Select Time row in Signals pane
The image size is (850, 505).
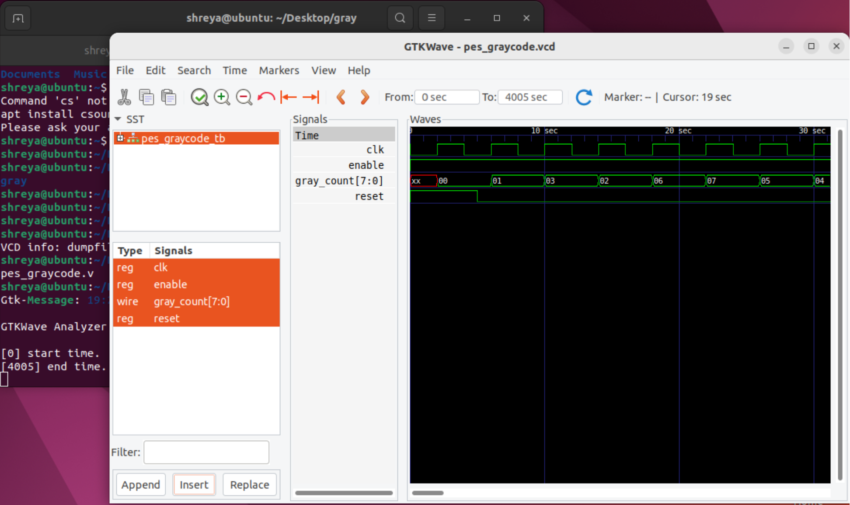click(344, 135)
